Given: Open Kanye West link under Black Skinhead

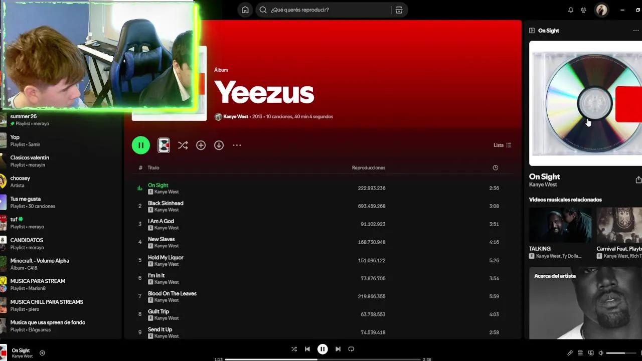Looking at the screenshot, I should [x=167, y=210].
